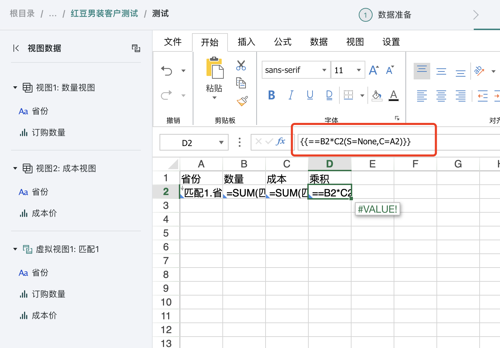Set top vertical alignment
This screenshot has width=500, height=348.
(x=422, y=71)
